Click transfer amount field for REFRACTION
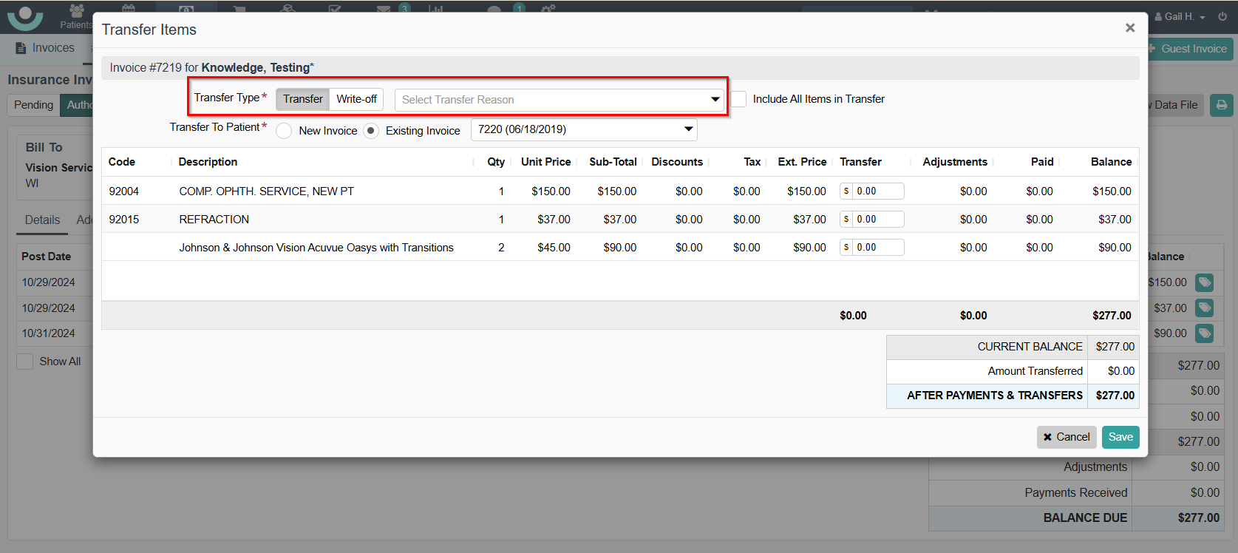The width and height of the screenshot is (1238, 553). (x=878, y=220)
